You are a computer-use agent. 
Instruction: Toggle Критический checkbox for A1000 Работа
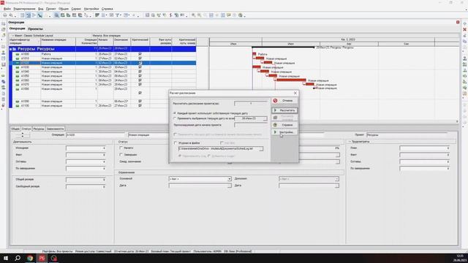tap(140, 54)
